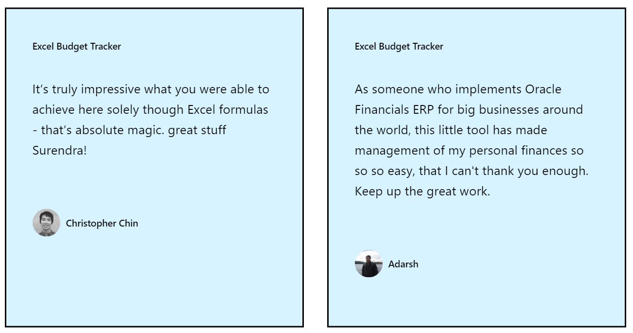Click empty area below Christopher Chin's name
633x333 pixels.
(154, 280)
